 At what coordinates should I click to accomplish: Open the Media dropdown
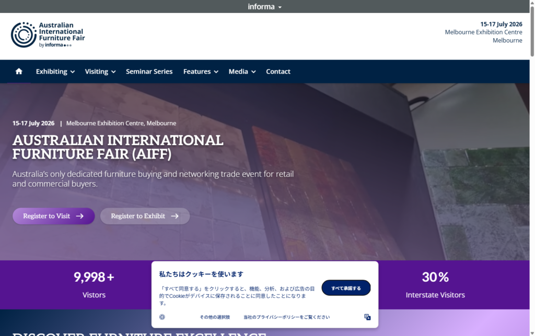pos(241,71)
